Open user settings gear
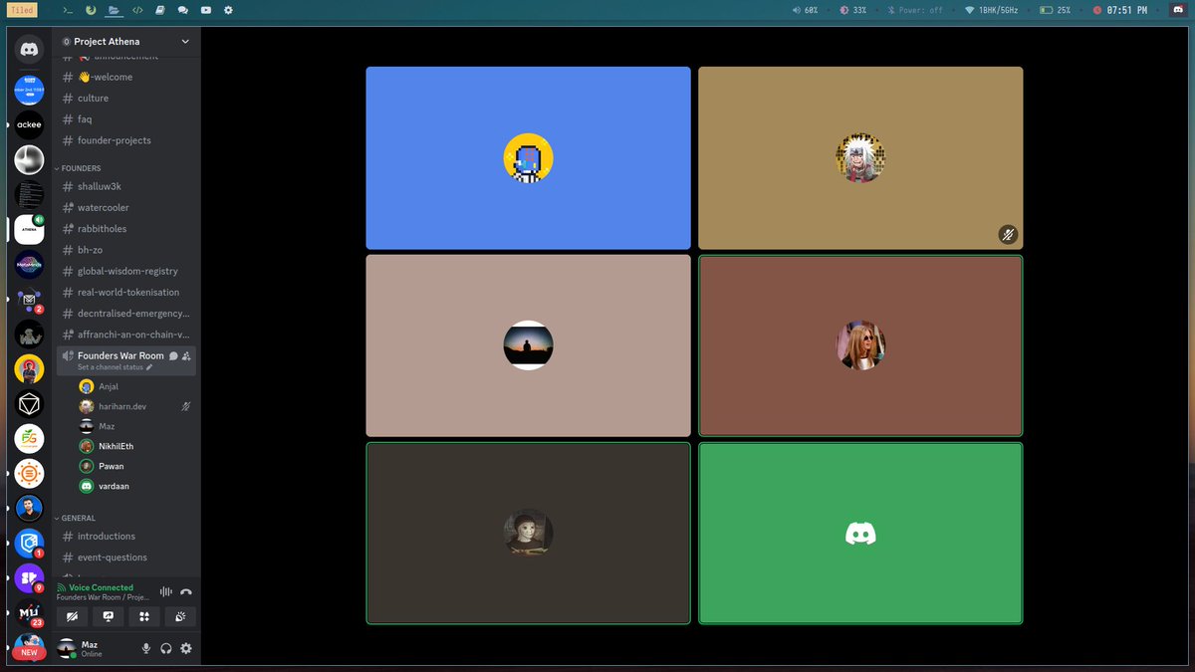Image resolution: width=1195 pixels, height=672 pixels. tap(186, 648)
